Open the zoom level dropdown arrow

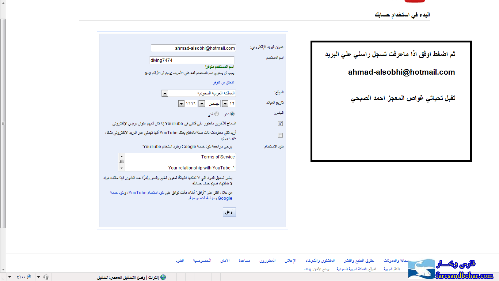pyautogui.click(x=9, y=277)
